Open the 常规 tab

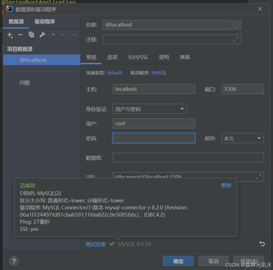pos(91,57)
